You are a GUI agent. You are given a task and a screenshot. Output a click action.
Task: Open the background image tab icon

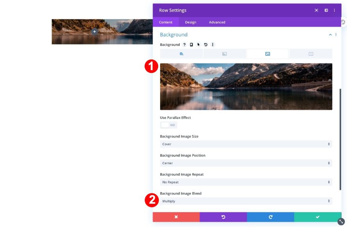267,54
